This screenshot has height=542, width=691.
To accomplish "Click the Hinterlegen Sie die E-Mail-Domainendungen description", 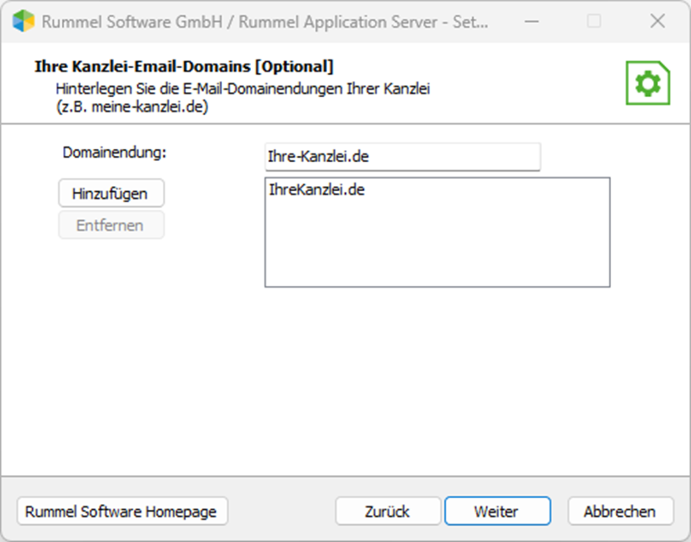I will pos(243,97).
